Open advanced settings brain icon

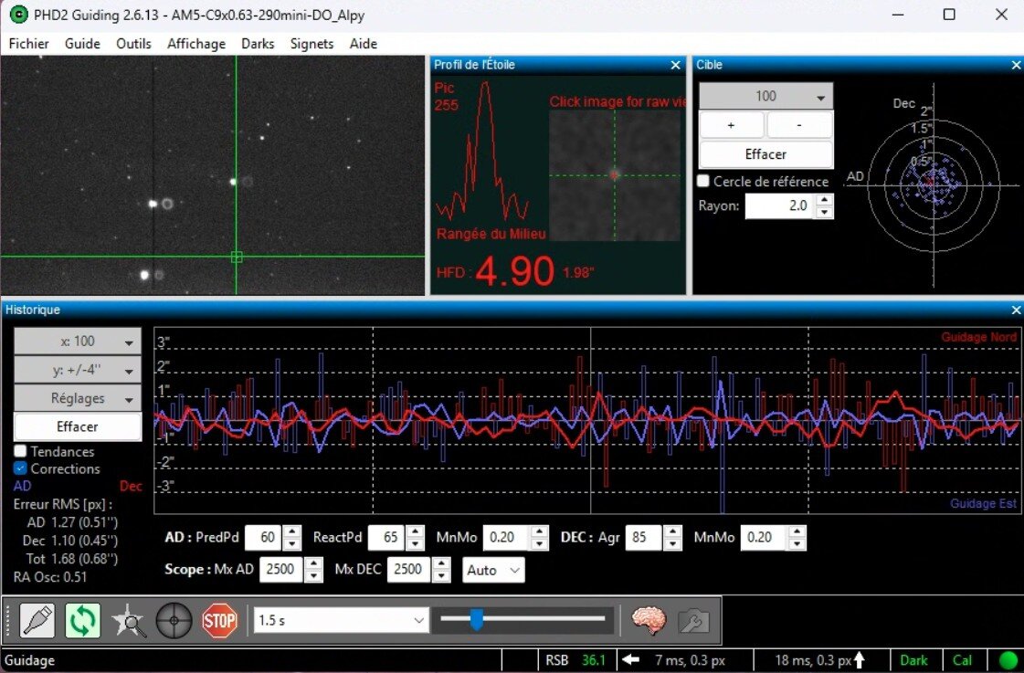(x=649, y=620)
